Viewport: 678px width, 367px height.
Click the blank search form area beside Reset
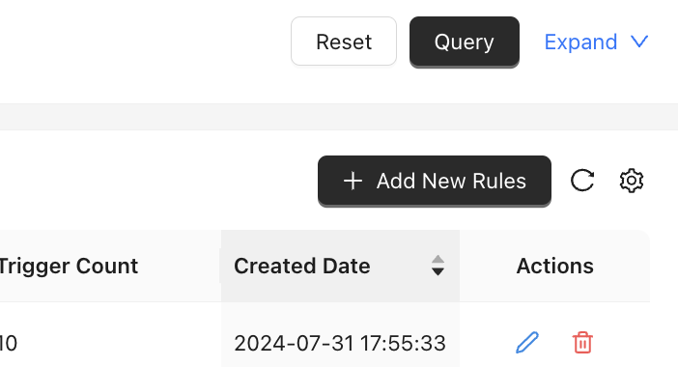pyautogui.click(x=145, y=42)
